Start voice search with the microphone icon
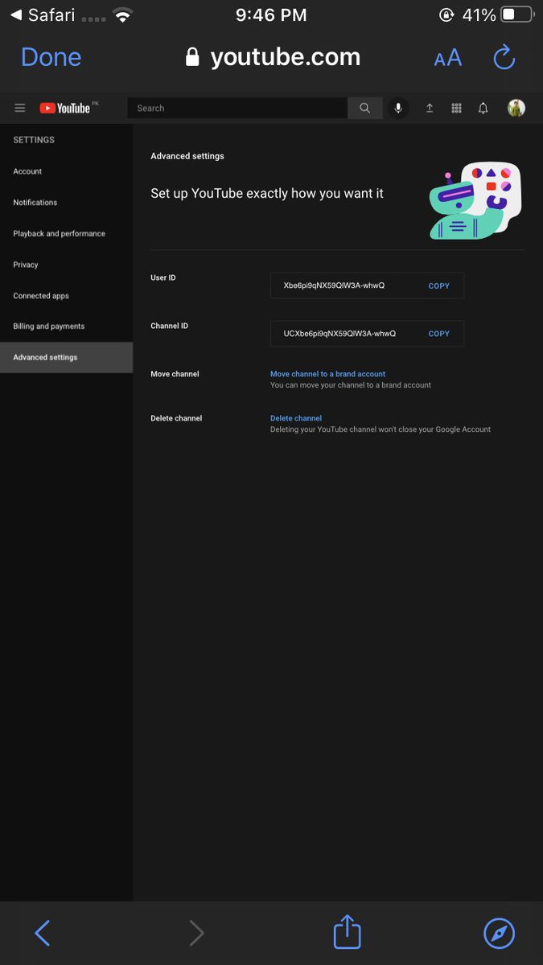The width and height of the screenshot is (543, 965). 397,108
